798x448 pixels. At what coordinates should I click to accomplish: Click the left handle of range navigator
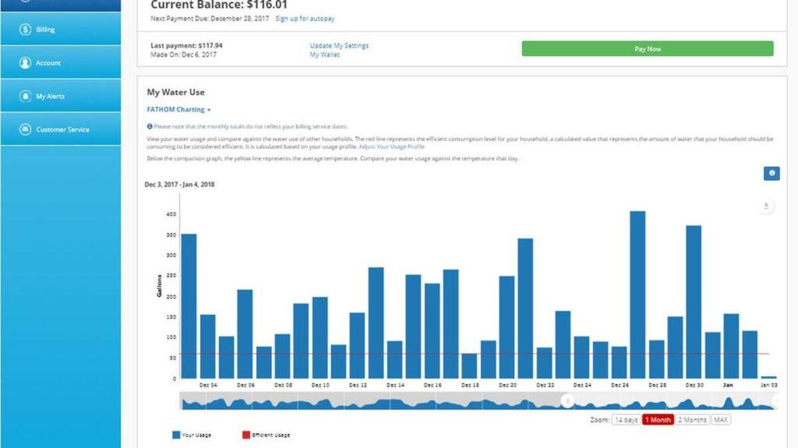pos(567,401)
